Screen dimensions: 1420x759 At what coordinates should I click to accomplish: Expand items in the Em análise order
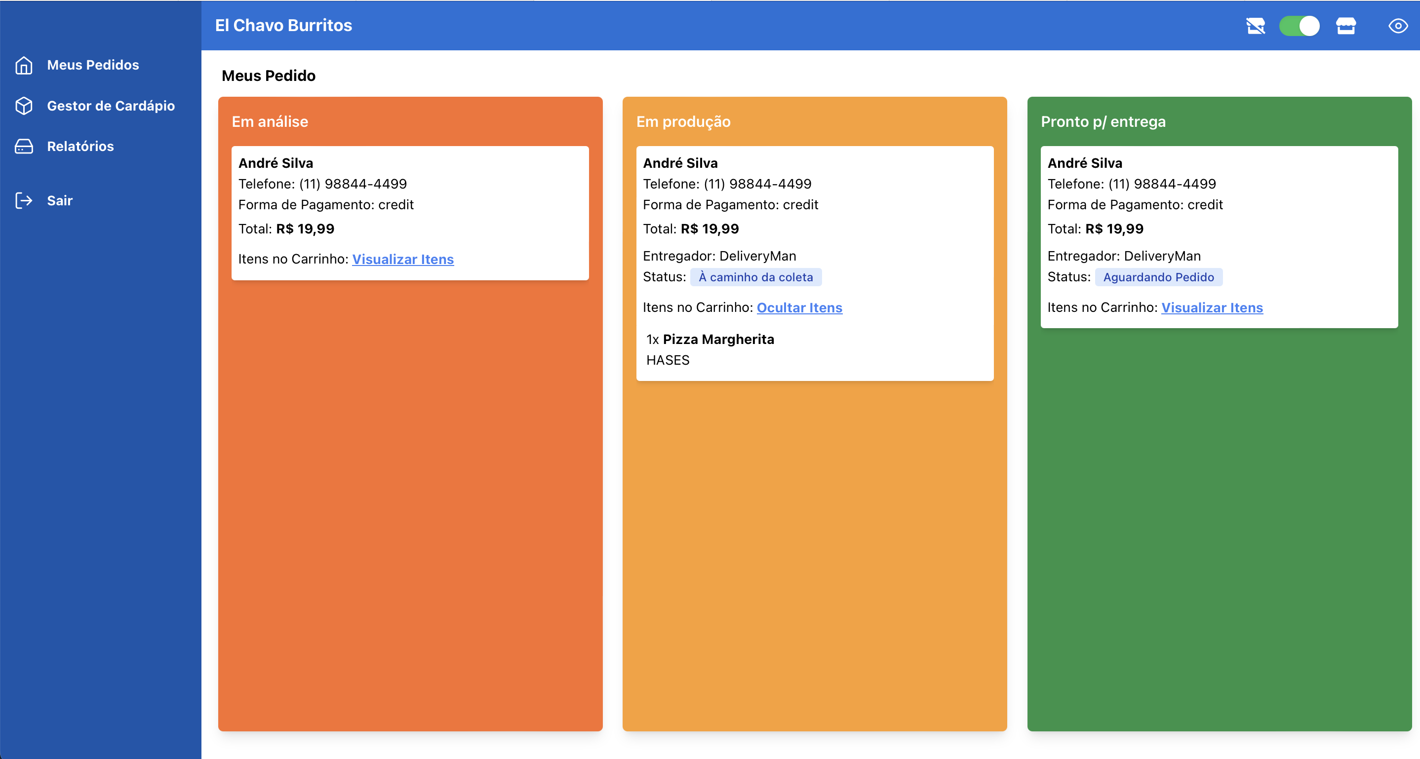click(x=402, y=260)
